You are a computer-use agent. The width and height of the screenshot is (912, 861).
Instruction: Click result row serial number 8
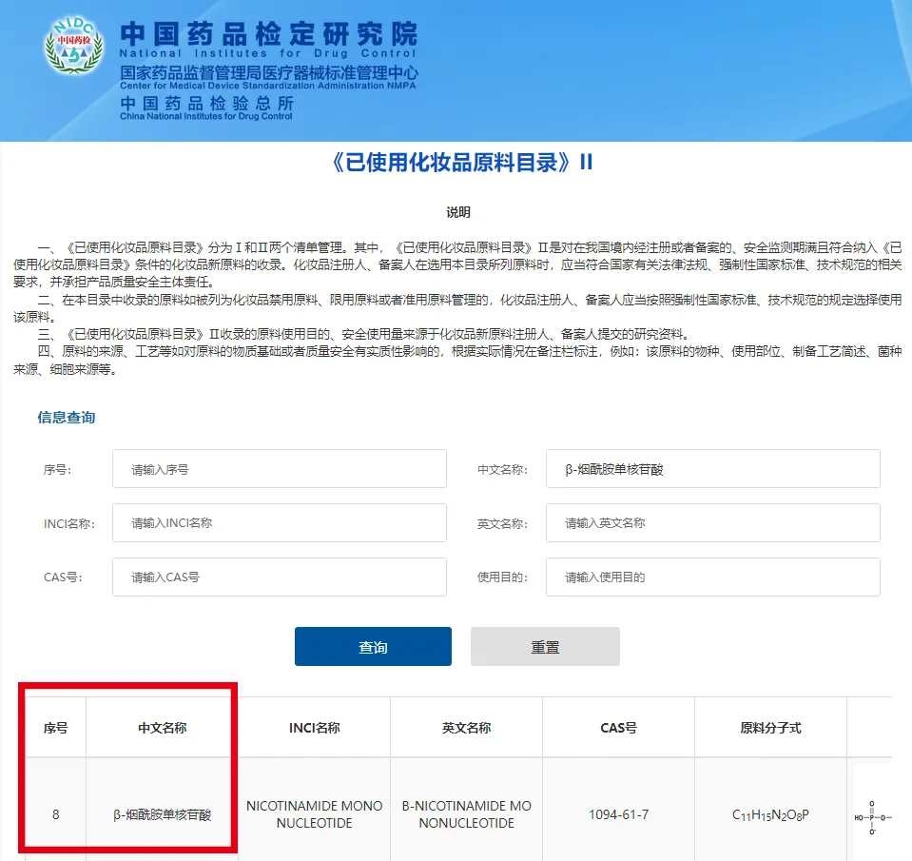pos(56,813)
